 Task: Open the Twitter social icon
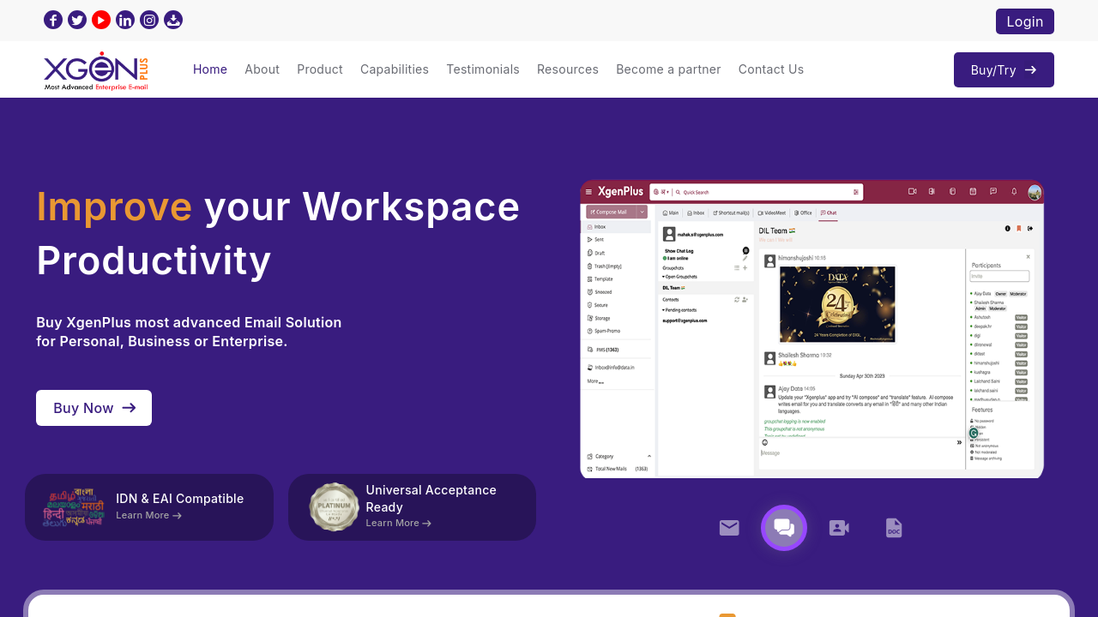pos(77,20)
